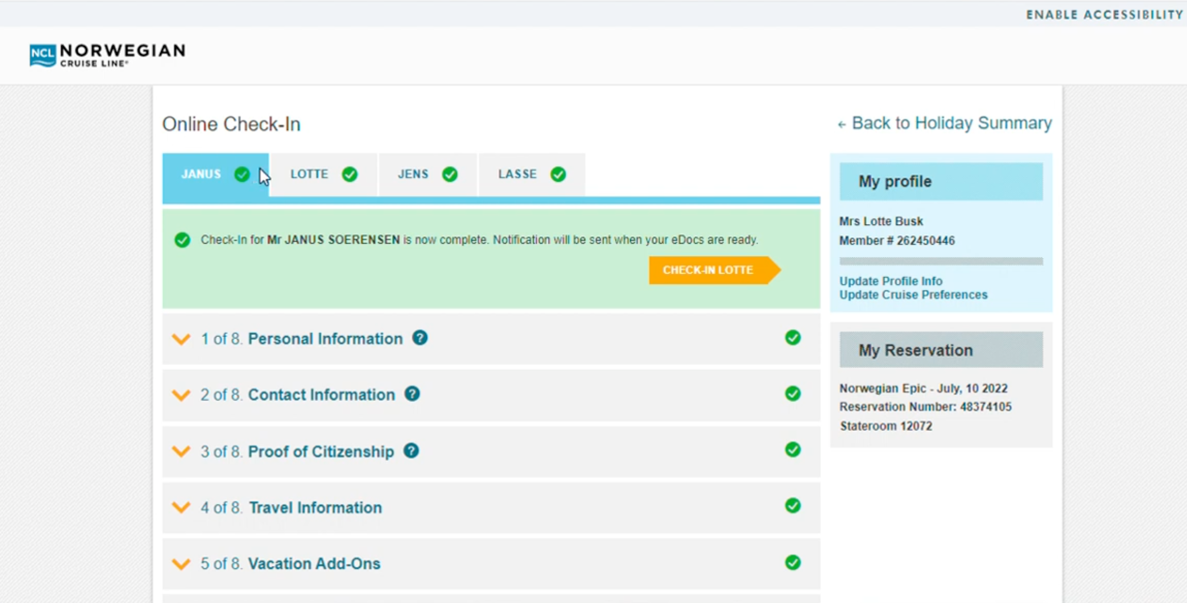Click green checkmark on JANUS tab
Image resolution: width=1187 pixels, height=603 pixels.
(x=242, y=174)
